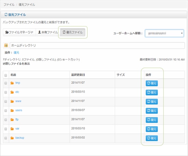Screen dimensions: 188x156
Task: Open the users folder icon
Action: coord(12,110)
